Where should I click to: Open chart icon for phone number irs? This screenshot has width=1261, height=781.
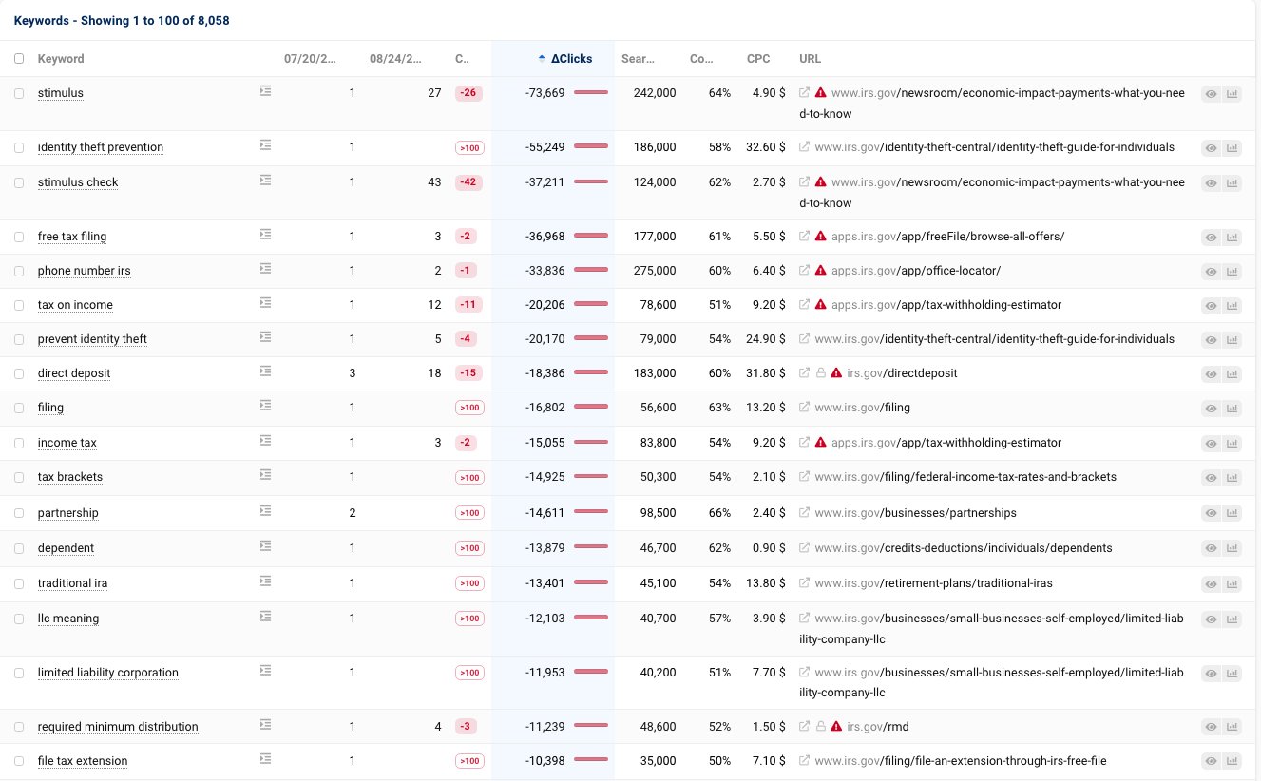pyautogui.click(x=1232, y=272)
